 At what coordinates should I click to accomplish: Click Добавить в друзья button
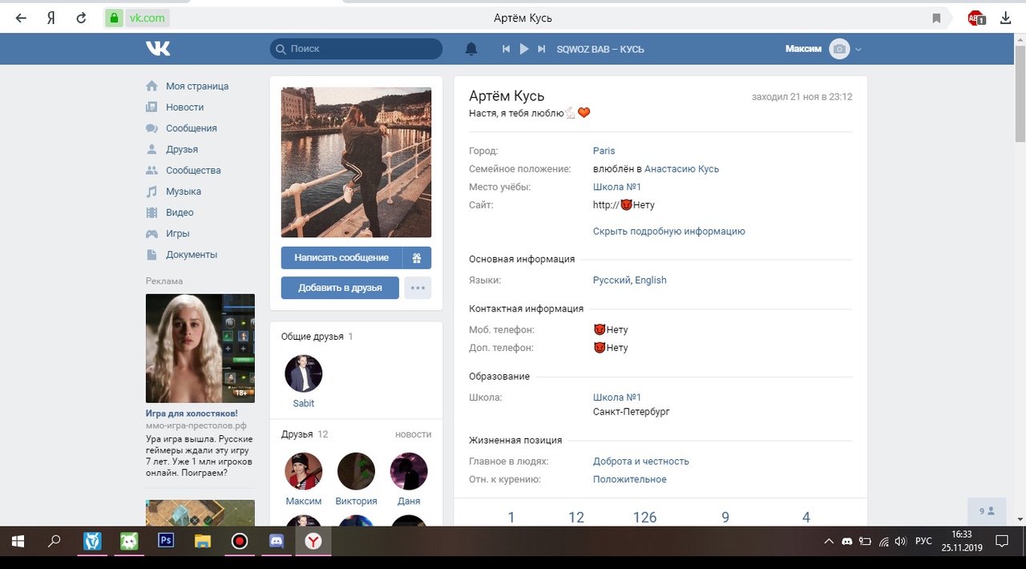pyautogui.click(x=340, y=288)
